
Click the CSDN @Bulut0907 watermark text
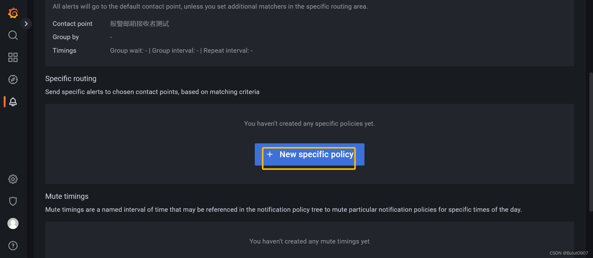(x=569, y=253)
